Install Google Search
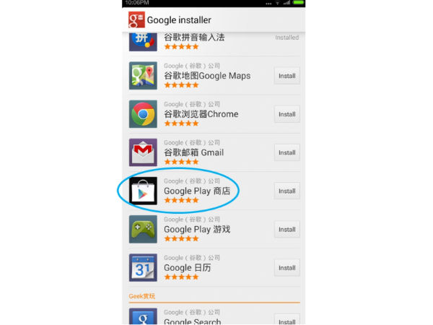This screenshot has height=325, width=433. [x=287, y=320]
